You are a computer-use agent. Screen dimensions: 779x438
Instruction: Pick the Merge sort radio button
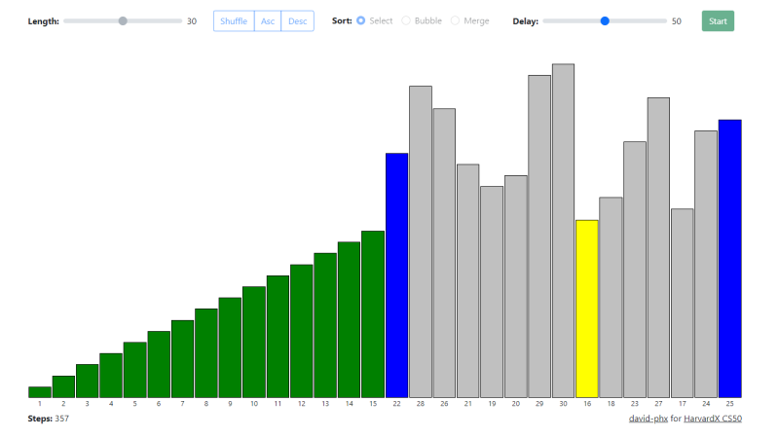(455, 20)
